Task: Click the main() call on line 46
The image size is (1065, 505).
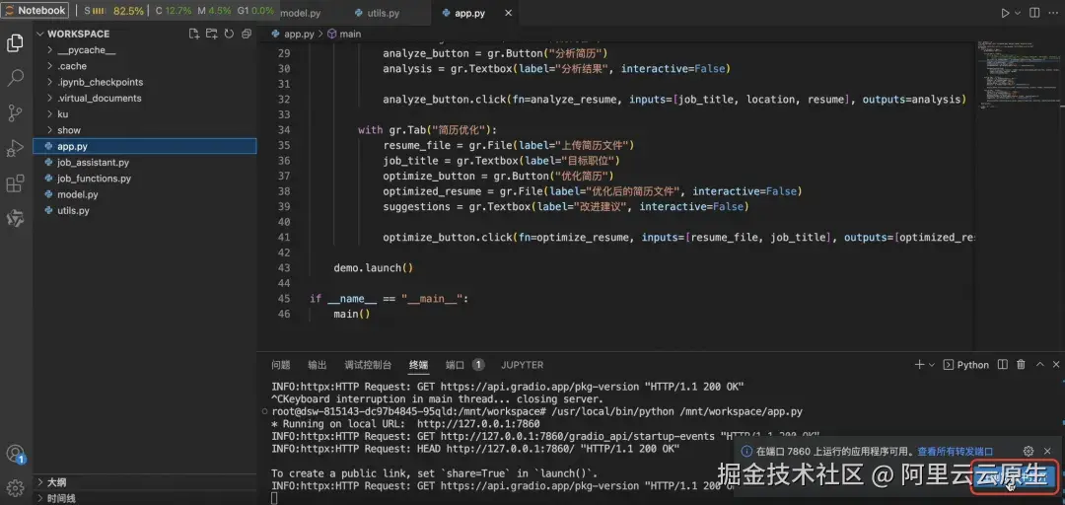Action: click(352, 314)
